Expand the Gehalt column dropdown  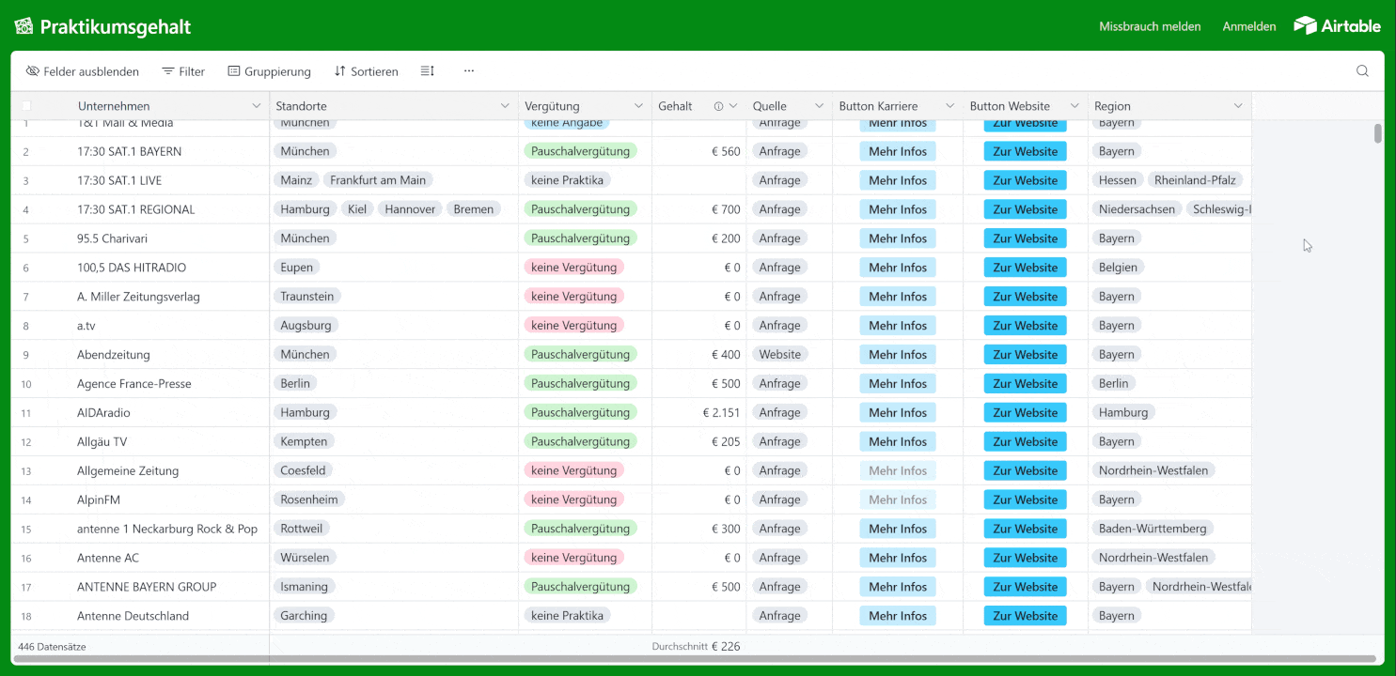tap(733, 106)
